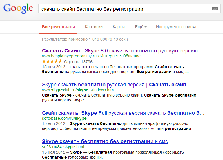
Task: Switch to the Картинки tab
Action: [x=94, y=27]
